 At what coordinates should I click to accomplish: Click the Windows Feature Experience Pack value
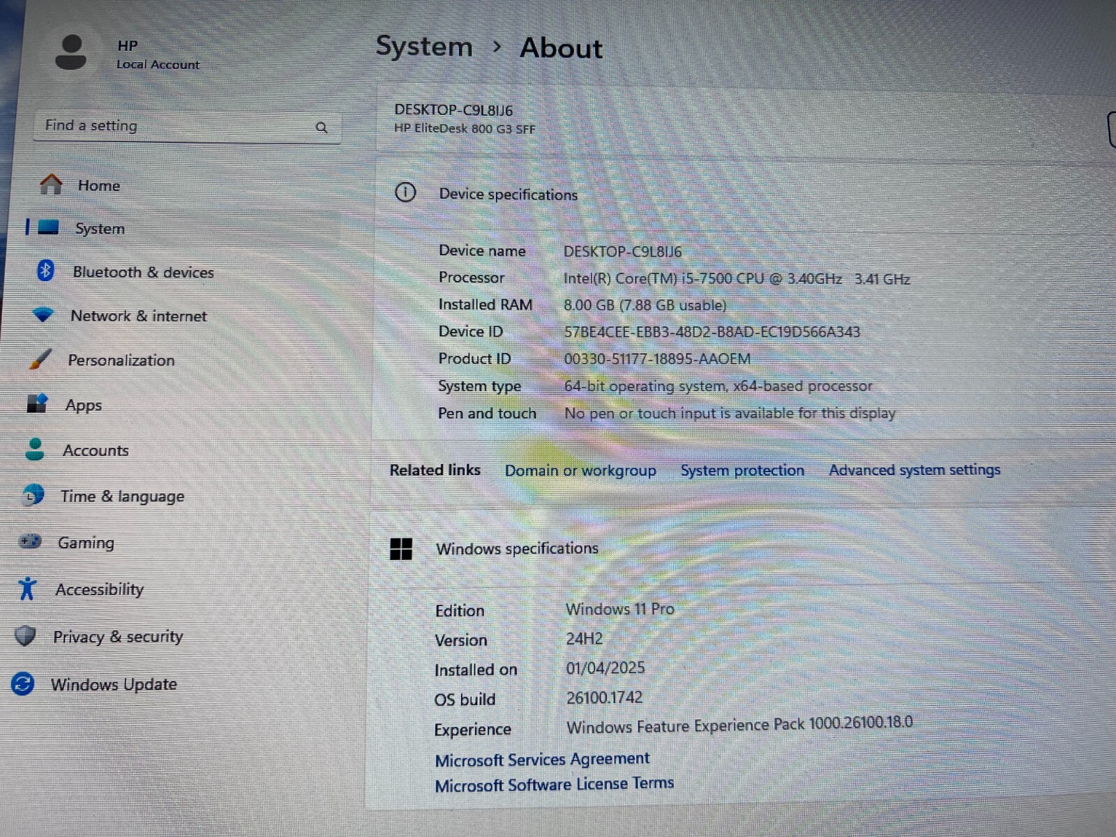(x=739, y=725)
